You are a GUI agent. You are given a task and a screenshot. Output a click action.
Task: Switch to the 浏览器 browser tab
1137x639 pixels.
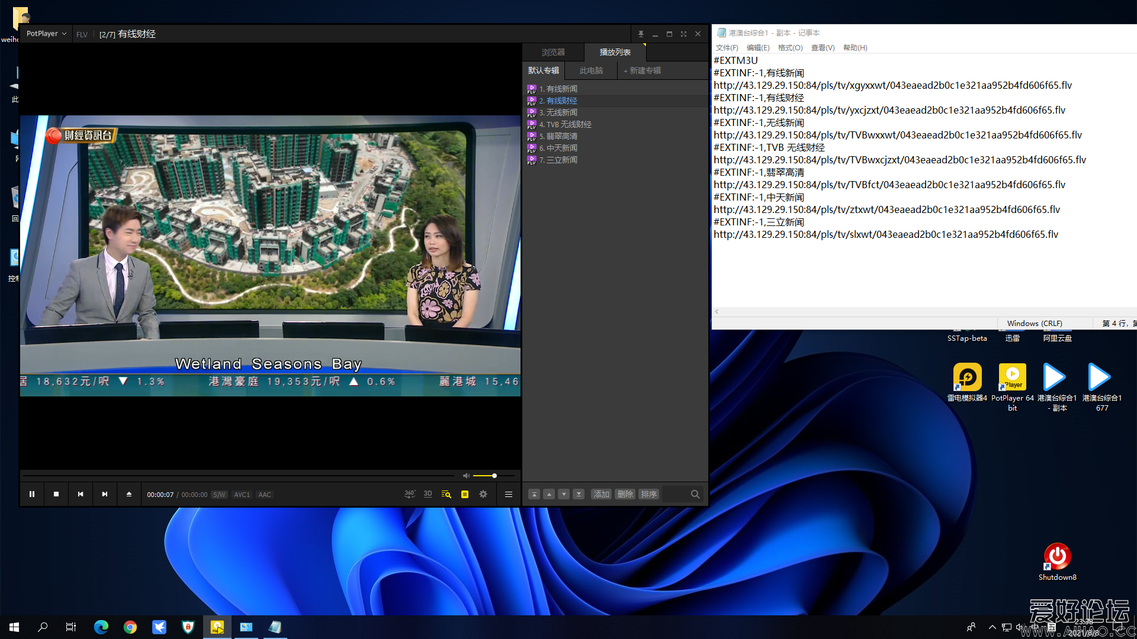point(553,52)
